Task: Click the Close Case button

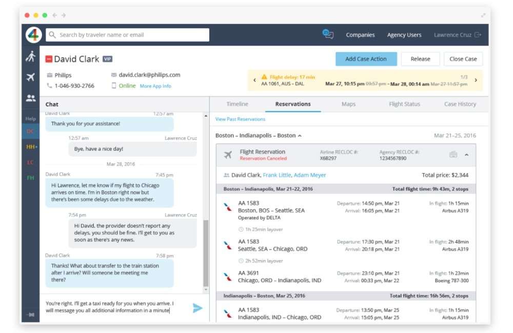Action: pos(463,59)
